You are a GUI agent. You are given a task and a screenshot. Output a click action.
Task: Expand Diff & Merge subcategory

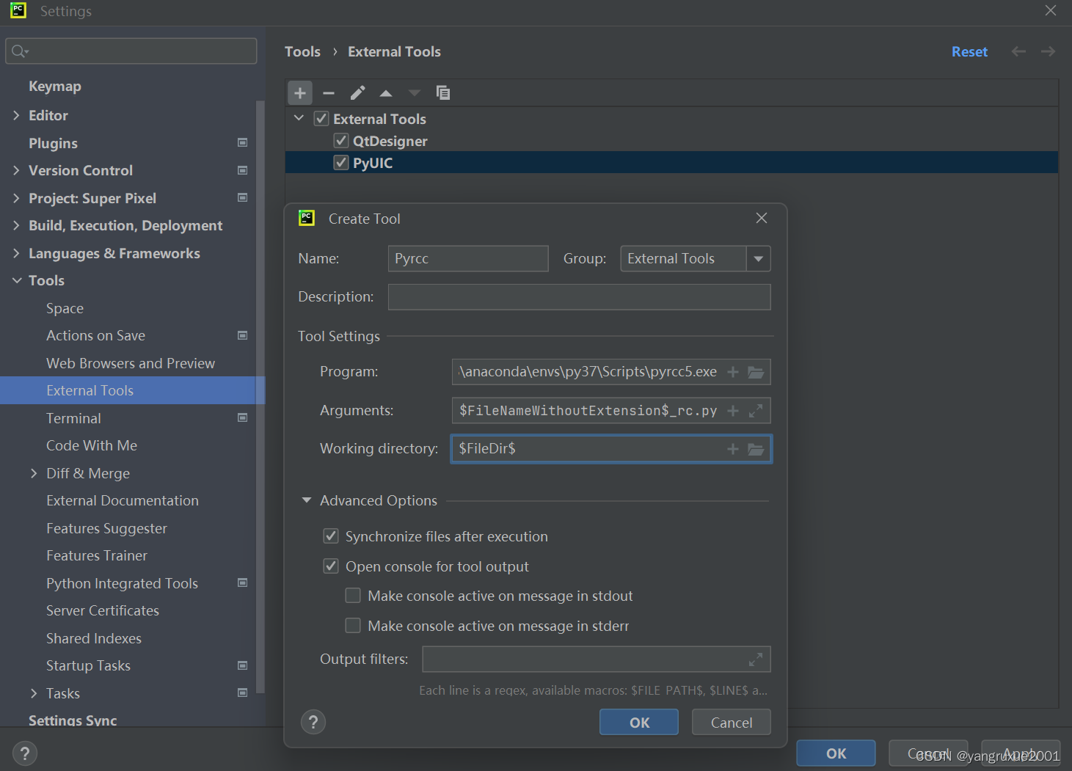34,473
